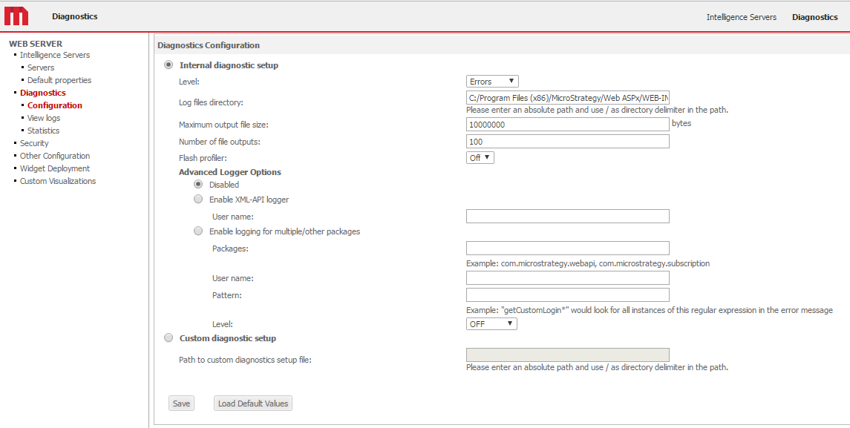Screen dimensions: 850x428
Task: Open the Flash profiler dropdown
Action: click(x=480, y=158)
